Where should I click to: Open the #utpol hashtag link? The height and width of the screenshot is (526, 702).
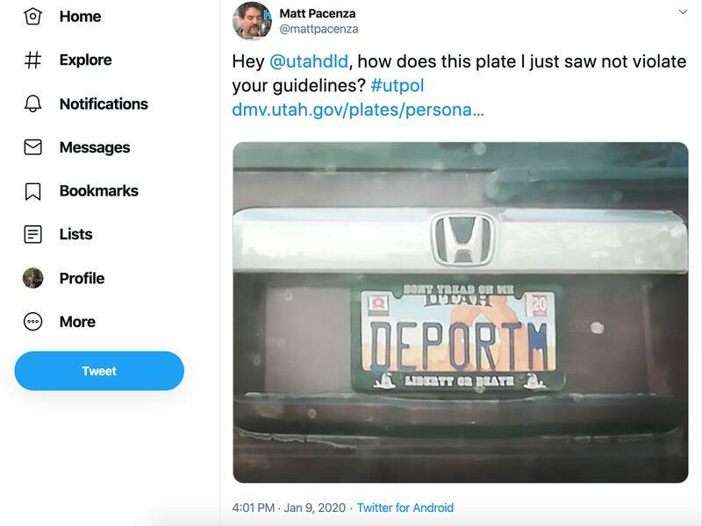click(x=398, y=86)
